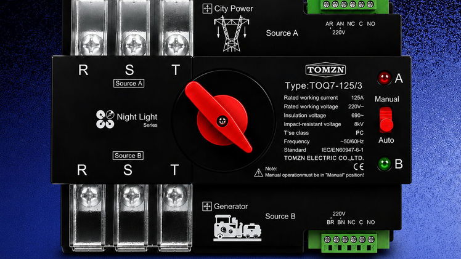Click the Source B terminal T screw
The height and width of the screenshot is (259, 461).
tap(174, 194)
